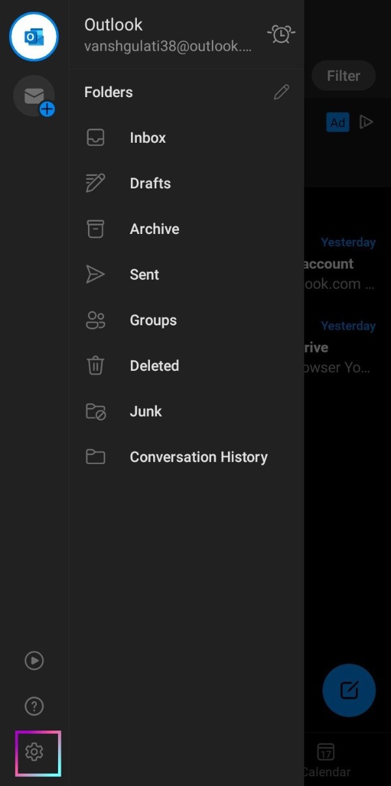This screenshot has width=391, height=786.
Task: Open Settings gear icon
Action: pos(34,752)
